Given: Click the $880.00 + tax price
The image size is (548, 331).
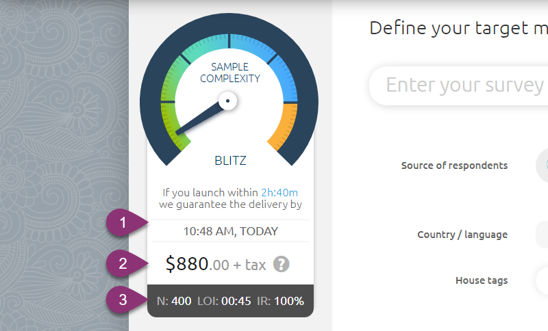Looking at the screenshot, I should coord(216,264).
